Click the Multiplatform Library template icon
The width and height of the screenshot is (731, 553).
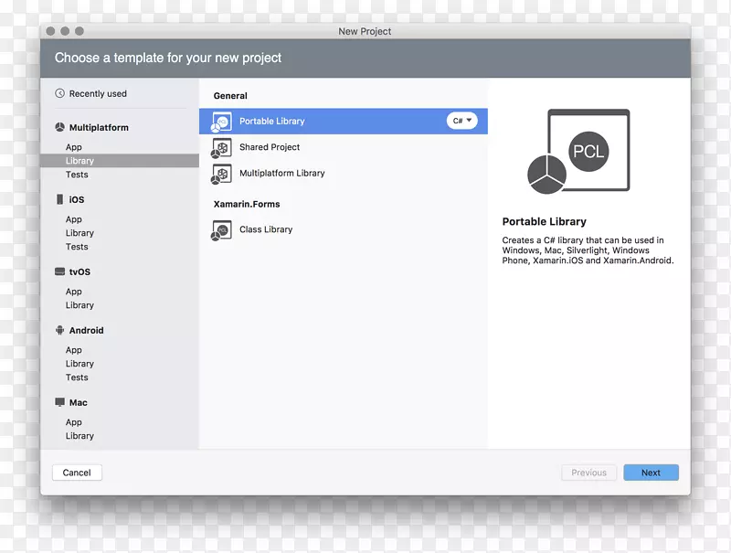point(220,175)
